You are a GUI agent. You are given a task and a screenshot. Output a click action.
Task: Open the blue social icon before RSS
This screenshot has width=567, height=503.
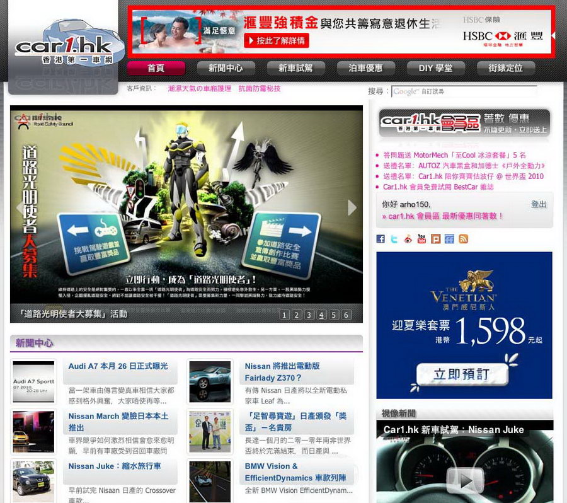tap(449, 239)
